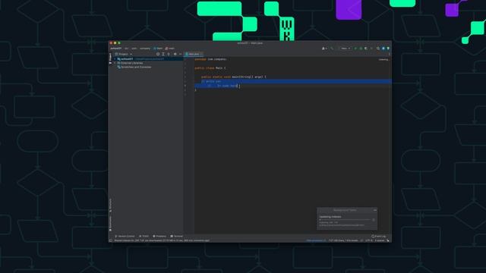Screen dimensions: 486x273
Task: Click the green Run icon
Action: [x=355, y=49]
